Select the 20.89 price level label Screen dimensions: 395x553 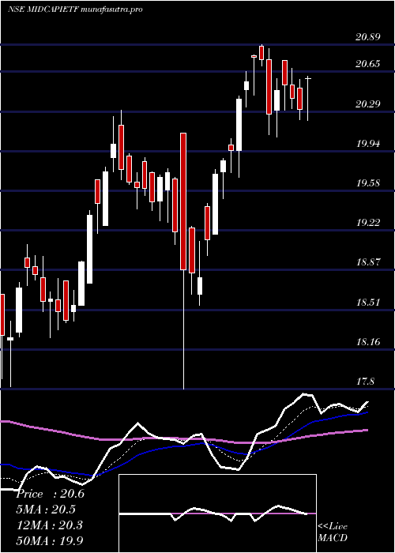368,36
